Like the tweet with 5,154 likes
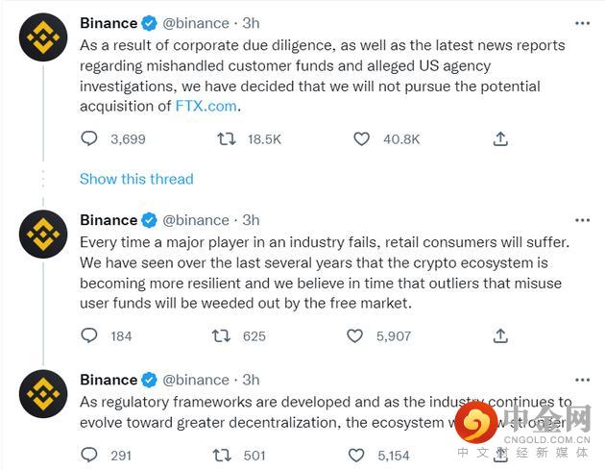This screenshot has width=605, height=470. tap(356, 456)
